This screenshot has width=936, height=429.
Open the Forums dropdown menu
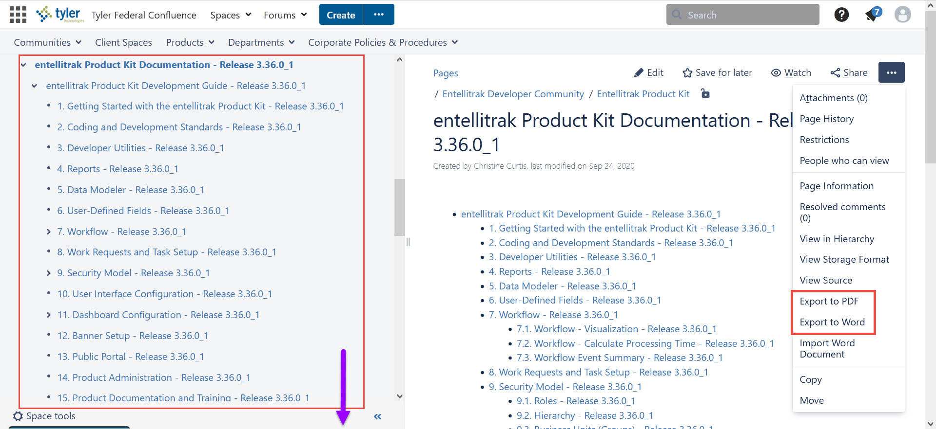[285, 15]
